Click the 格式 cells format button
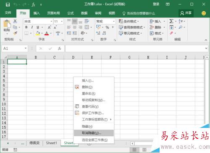Image resolution: width=210 pixels, height=153 pixels. click(157, 33)
